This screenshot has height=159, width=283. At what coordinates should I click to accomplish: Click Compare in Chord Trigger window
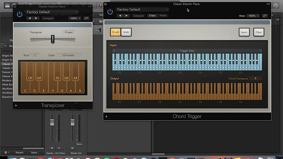(x=138, y=16)
